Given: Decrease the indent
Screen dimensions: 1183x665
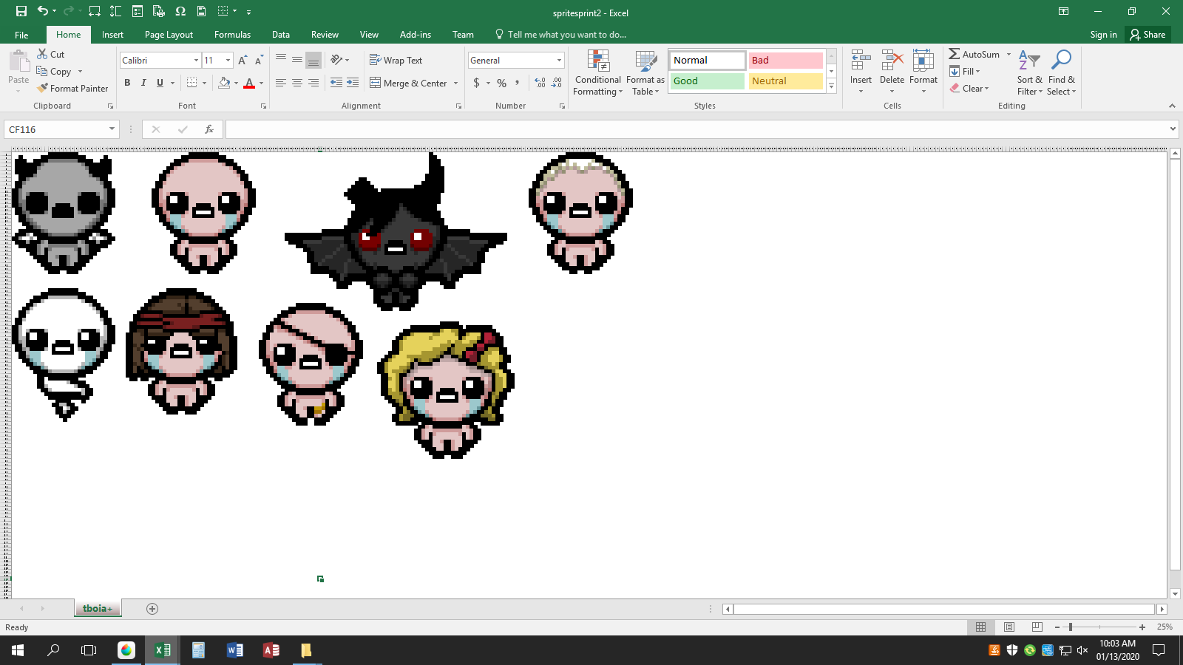Looking at the screenshot, I should [336, 83].
